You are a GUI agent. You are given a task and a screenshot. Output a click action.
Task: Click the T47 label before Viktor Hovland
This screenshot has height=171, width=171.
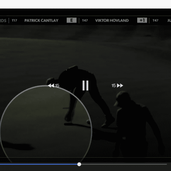click(85, 21)
